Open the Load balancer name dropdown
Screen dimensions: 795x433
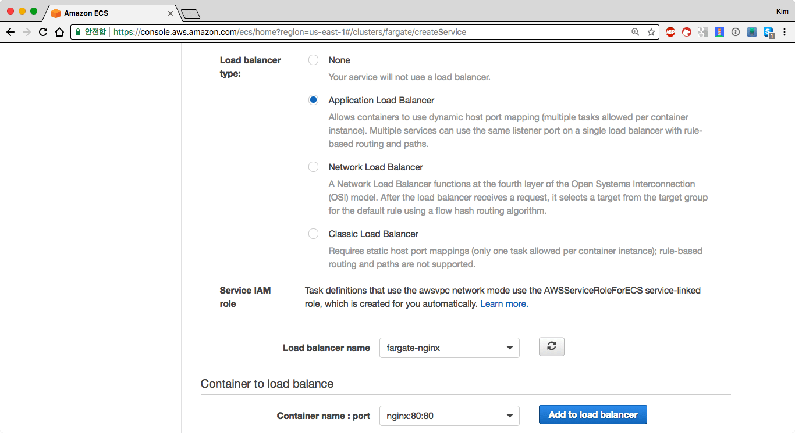click(x=449, y=348)
